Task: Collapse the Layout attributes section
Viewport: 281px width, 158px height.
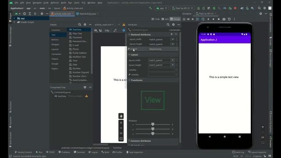Action: (129, 54)
